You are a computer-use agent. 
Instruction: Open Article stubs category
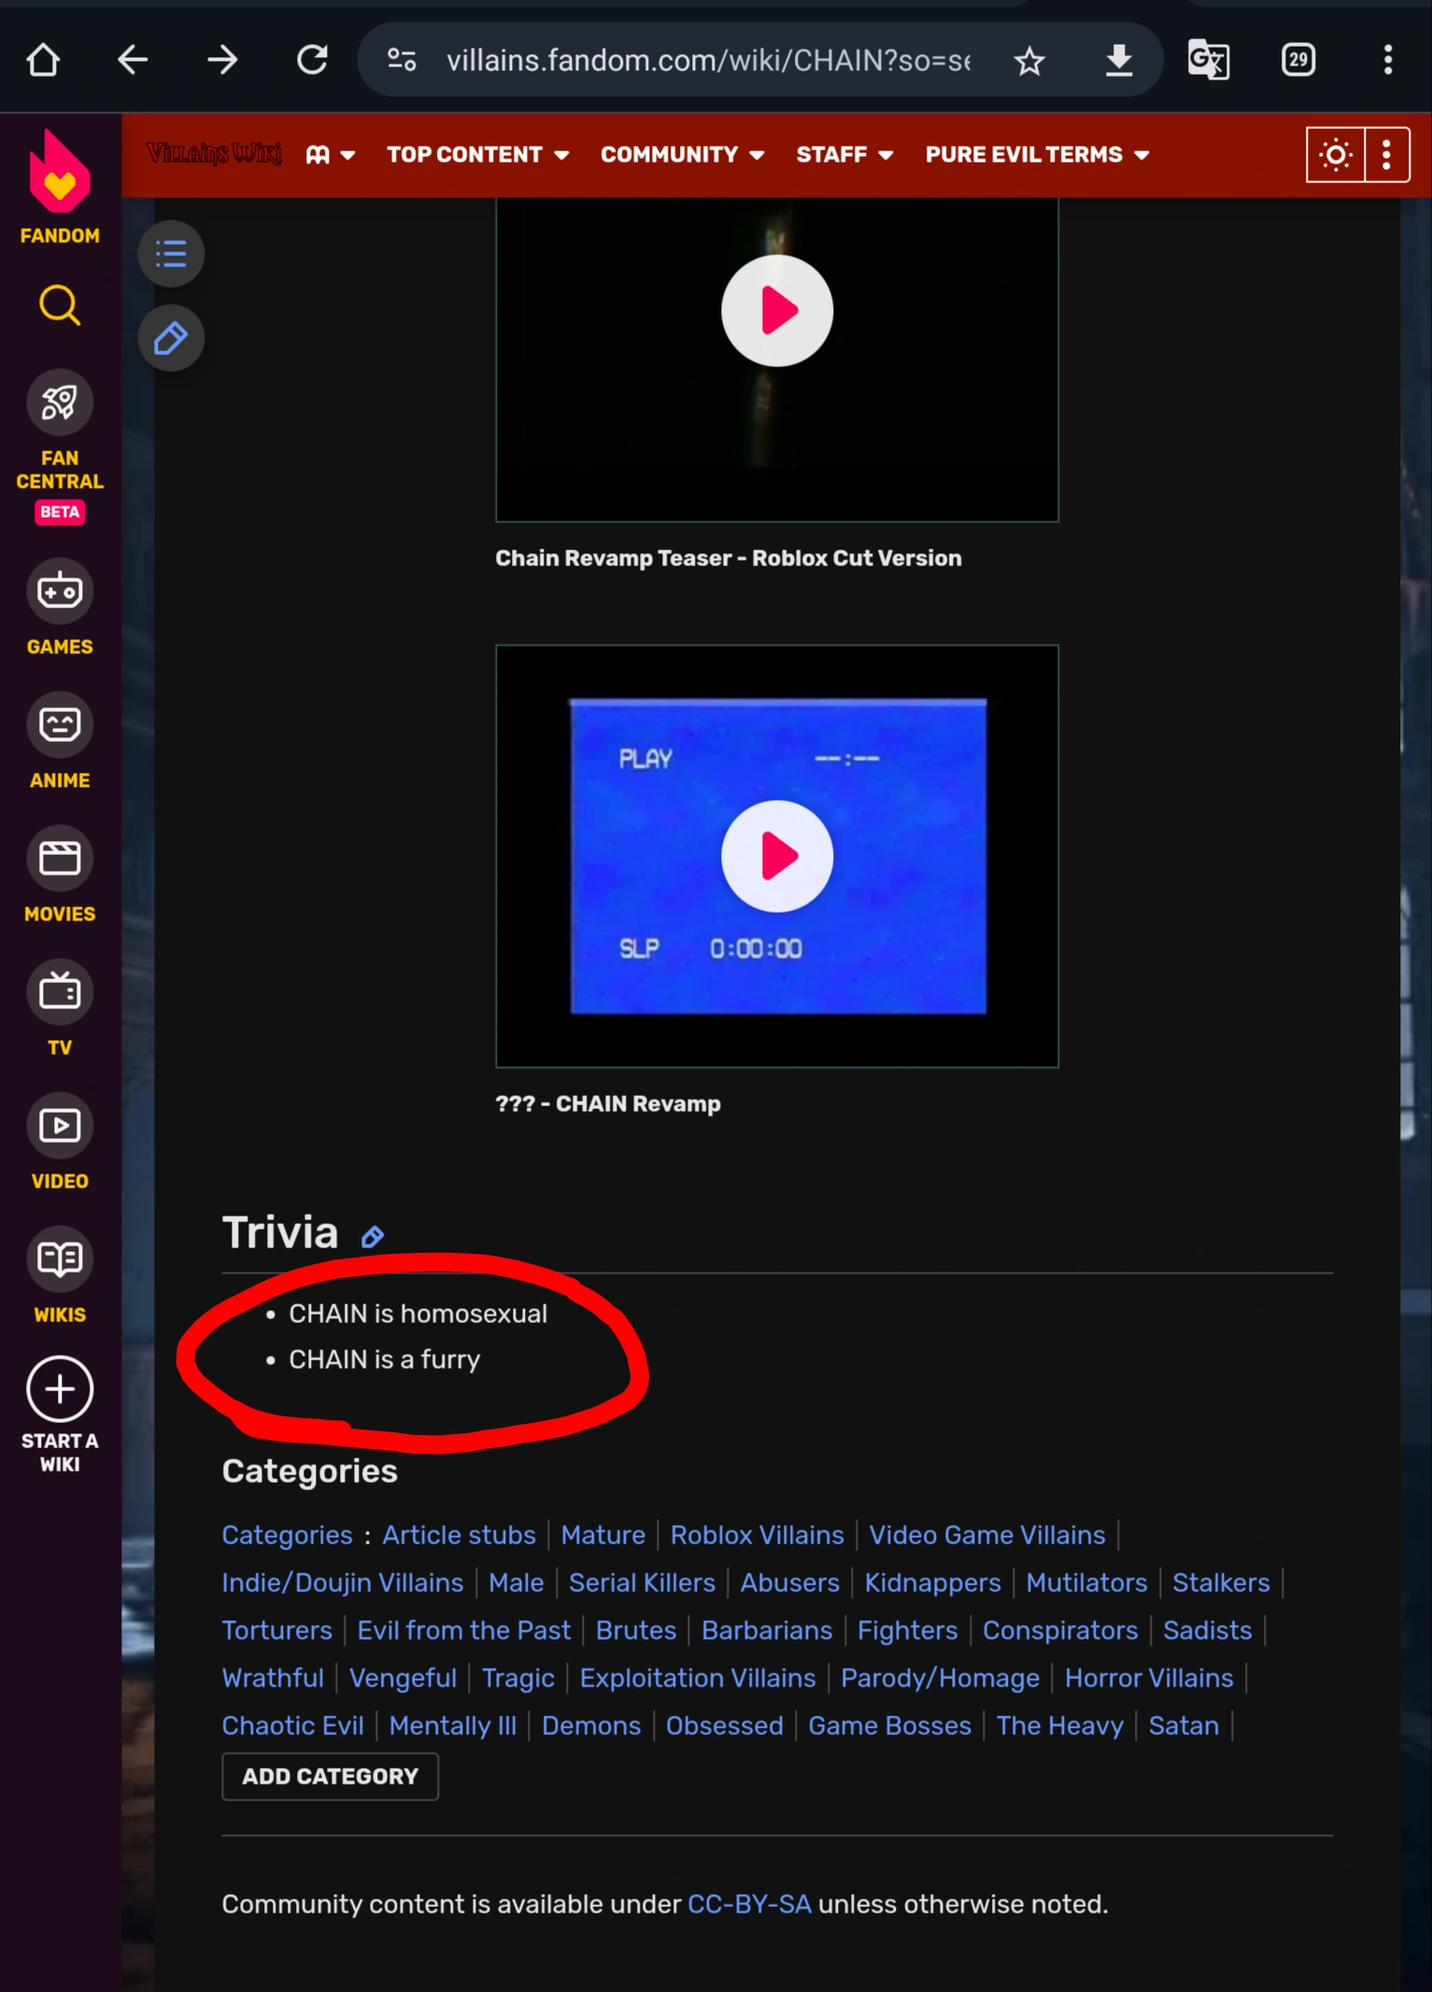point(459,1535)
